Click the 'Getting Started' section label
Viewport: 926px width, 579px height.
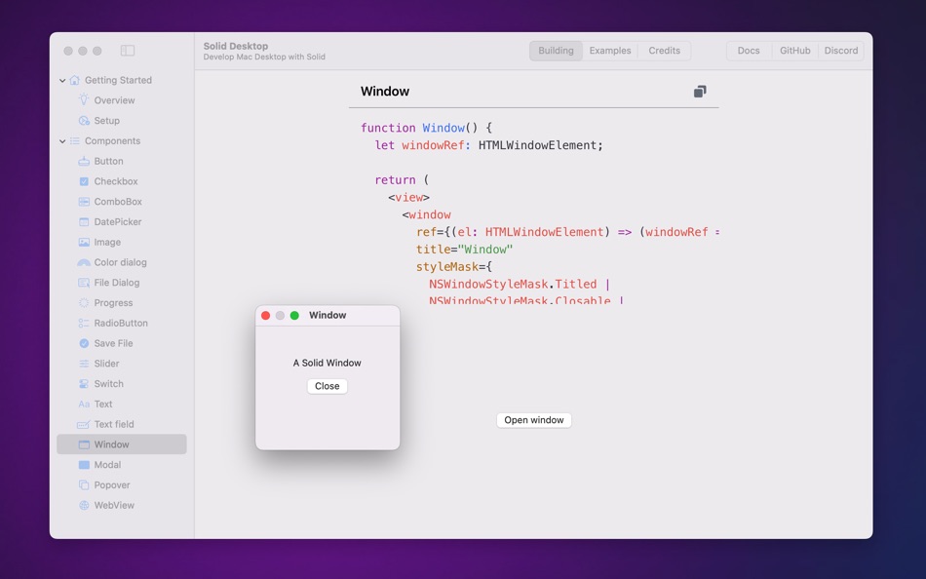click(118, 80)
